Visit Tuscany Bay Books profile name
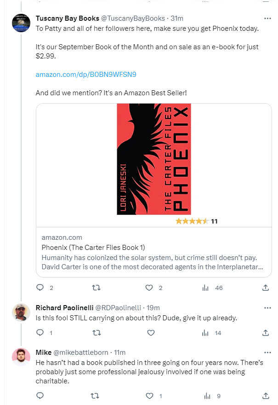Viewport: 278px width, 405px height. (67, 18)
